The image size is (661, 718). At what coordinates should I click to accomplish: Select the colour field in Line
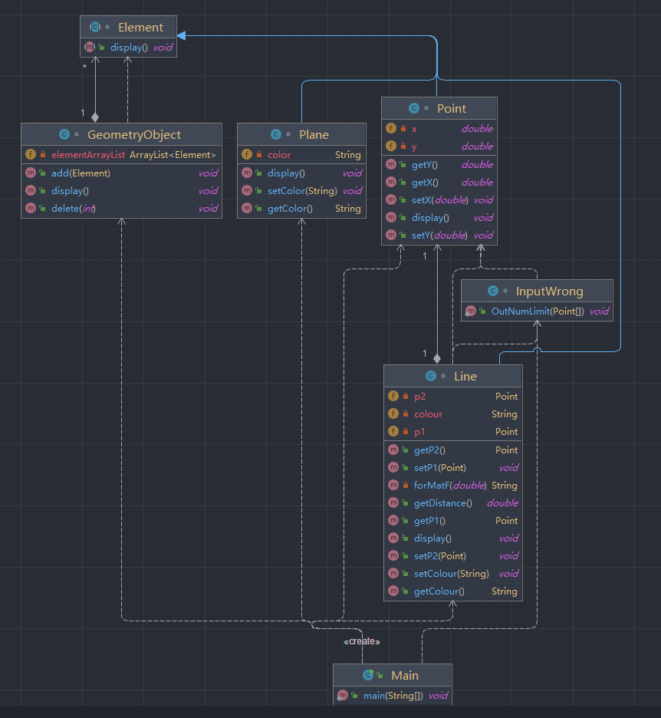(x=428, y=413)
